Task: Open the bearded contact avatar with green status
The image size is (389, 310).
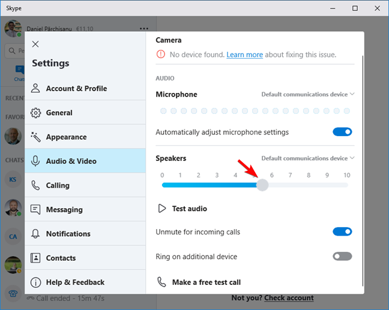Action: 13,207
